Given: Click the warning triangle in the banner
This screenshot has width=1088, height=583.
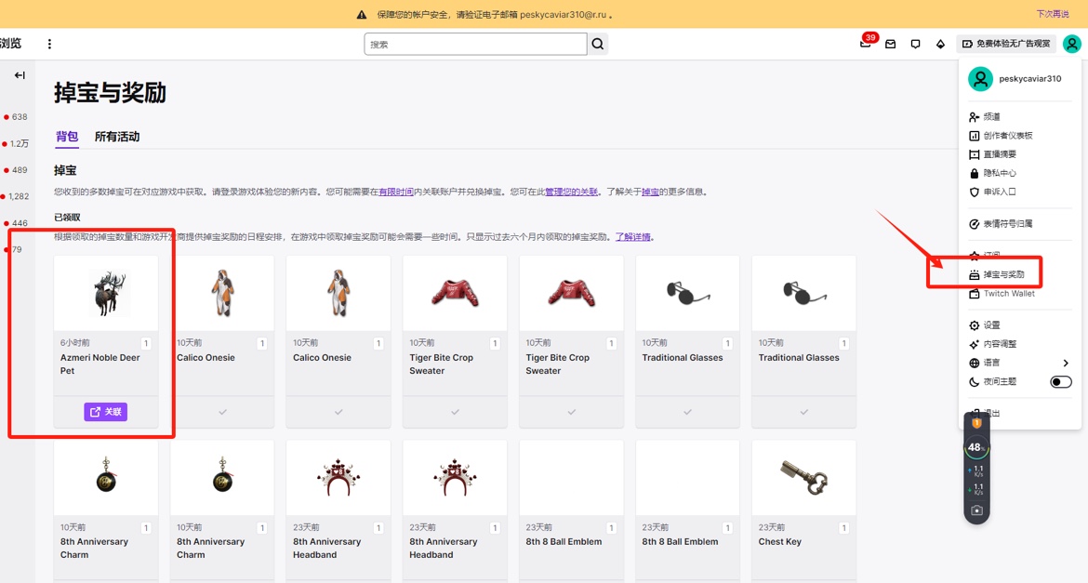Looking at the screenshot, I should (362, 15).
